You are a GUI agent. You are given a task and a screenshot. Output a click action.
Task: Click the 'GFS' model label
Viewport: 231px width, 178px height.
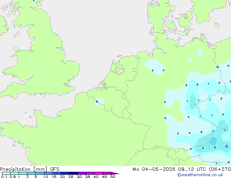(55, 169)
